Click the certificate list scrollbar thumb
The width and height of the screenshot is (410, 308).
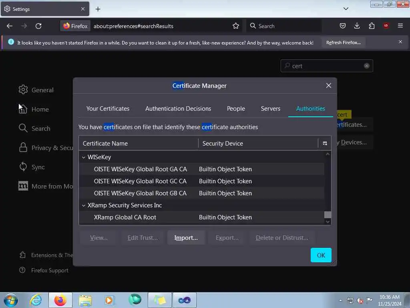click(328, 215)
